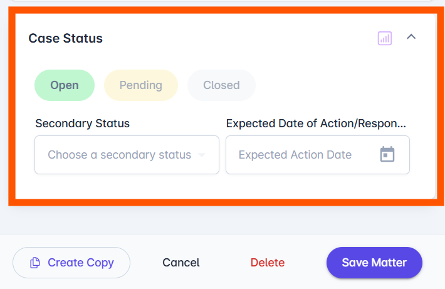
Task: Click the Case Status section heading
Action: click(66, 38)
